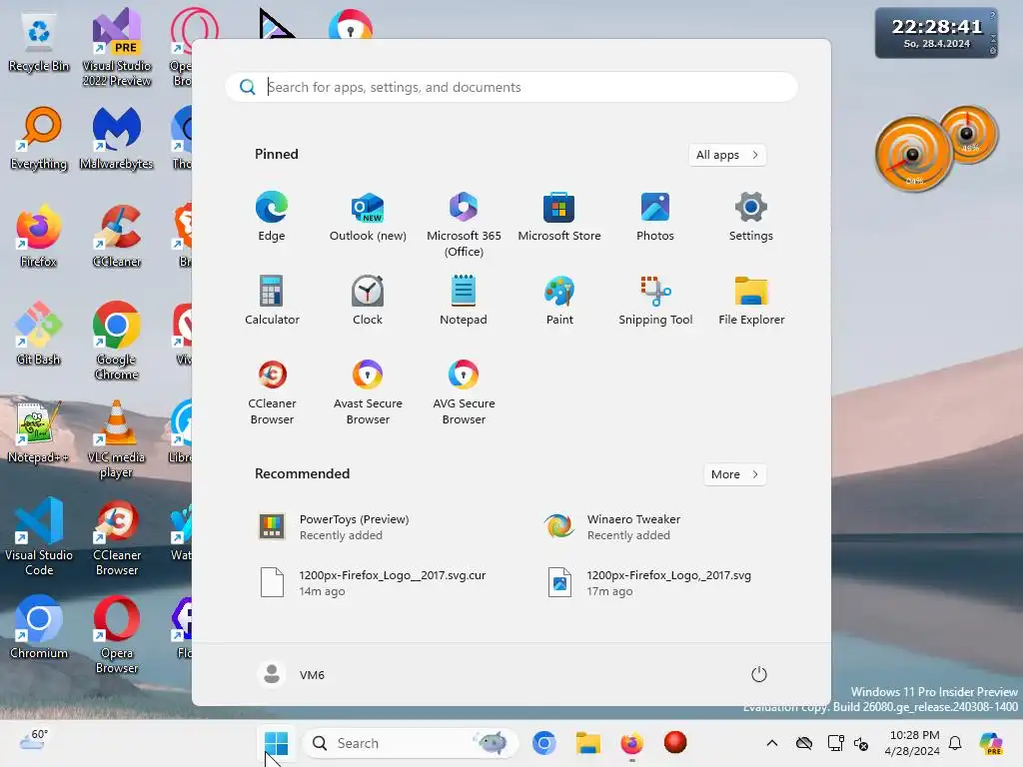
Task: Click the muted volume tray icon
Action: [x=861, y=743]
